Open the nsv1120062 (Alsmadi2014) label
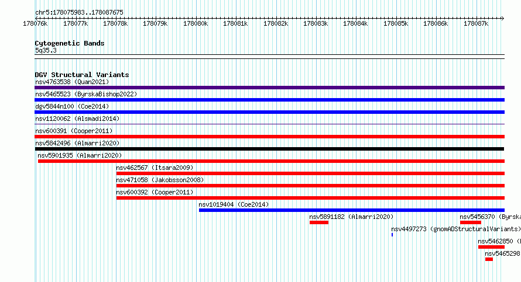The width and height of the screenshot is (521, 282). coord(77,119)
